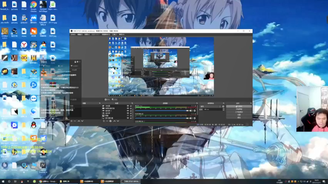The height and width of the screenshot is (184, 328).
Task: Hide the 视频采集设备 source via eye icon
Action: click(128, 108)
